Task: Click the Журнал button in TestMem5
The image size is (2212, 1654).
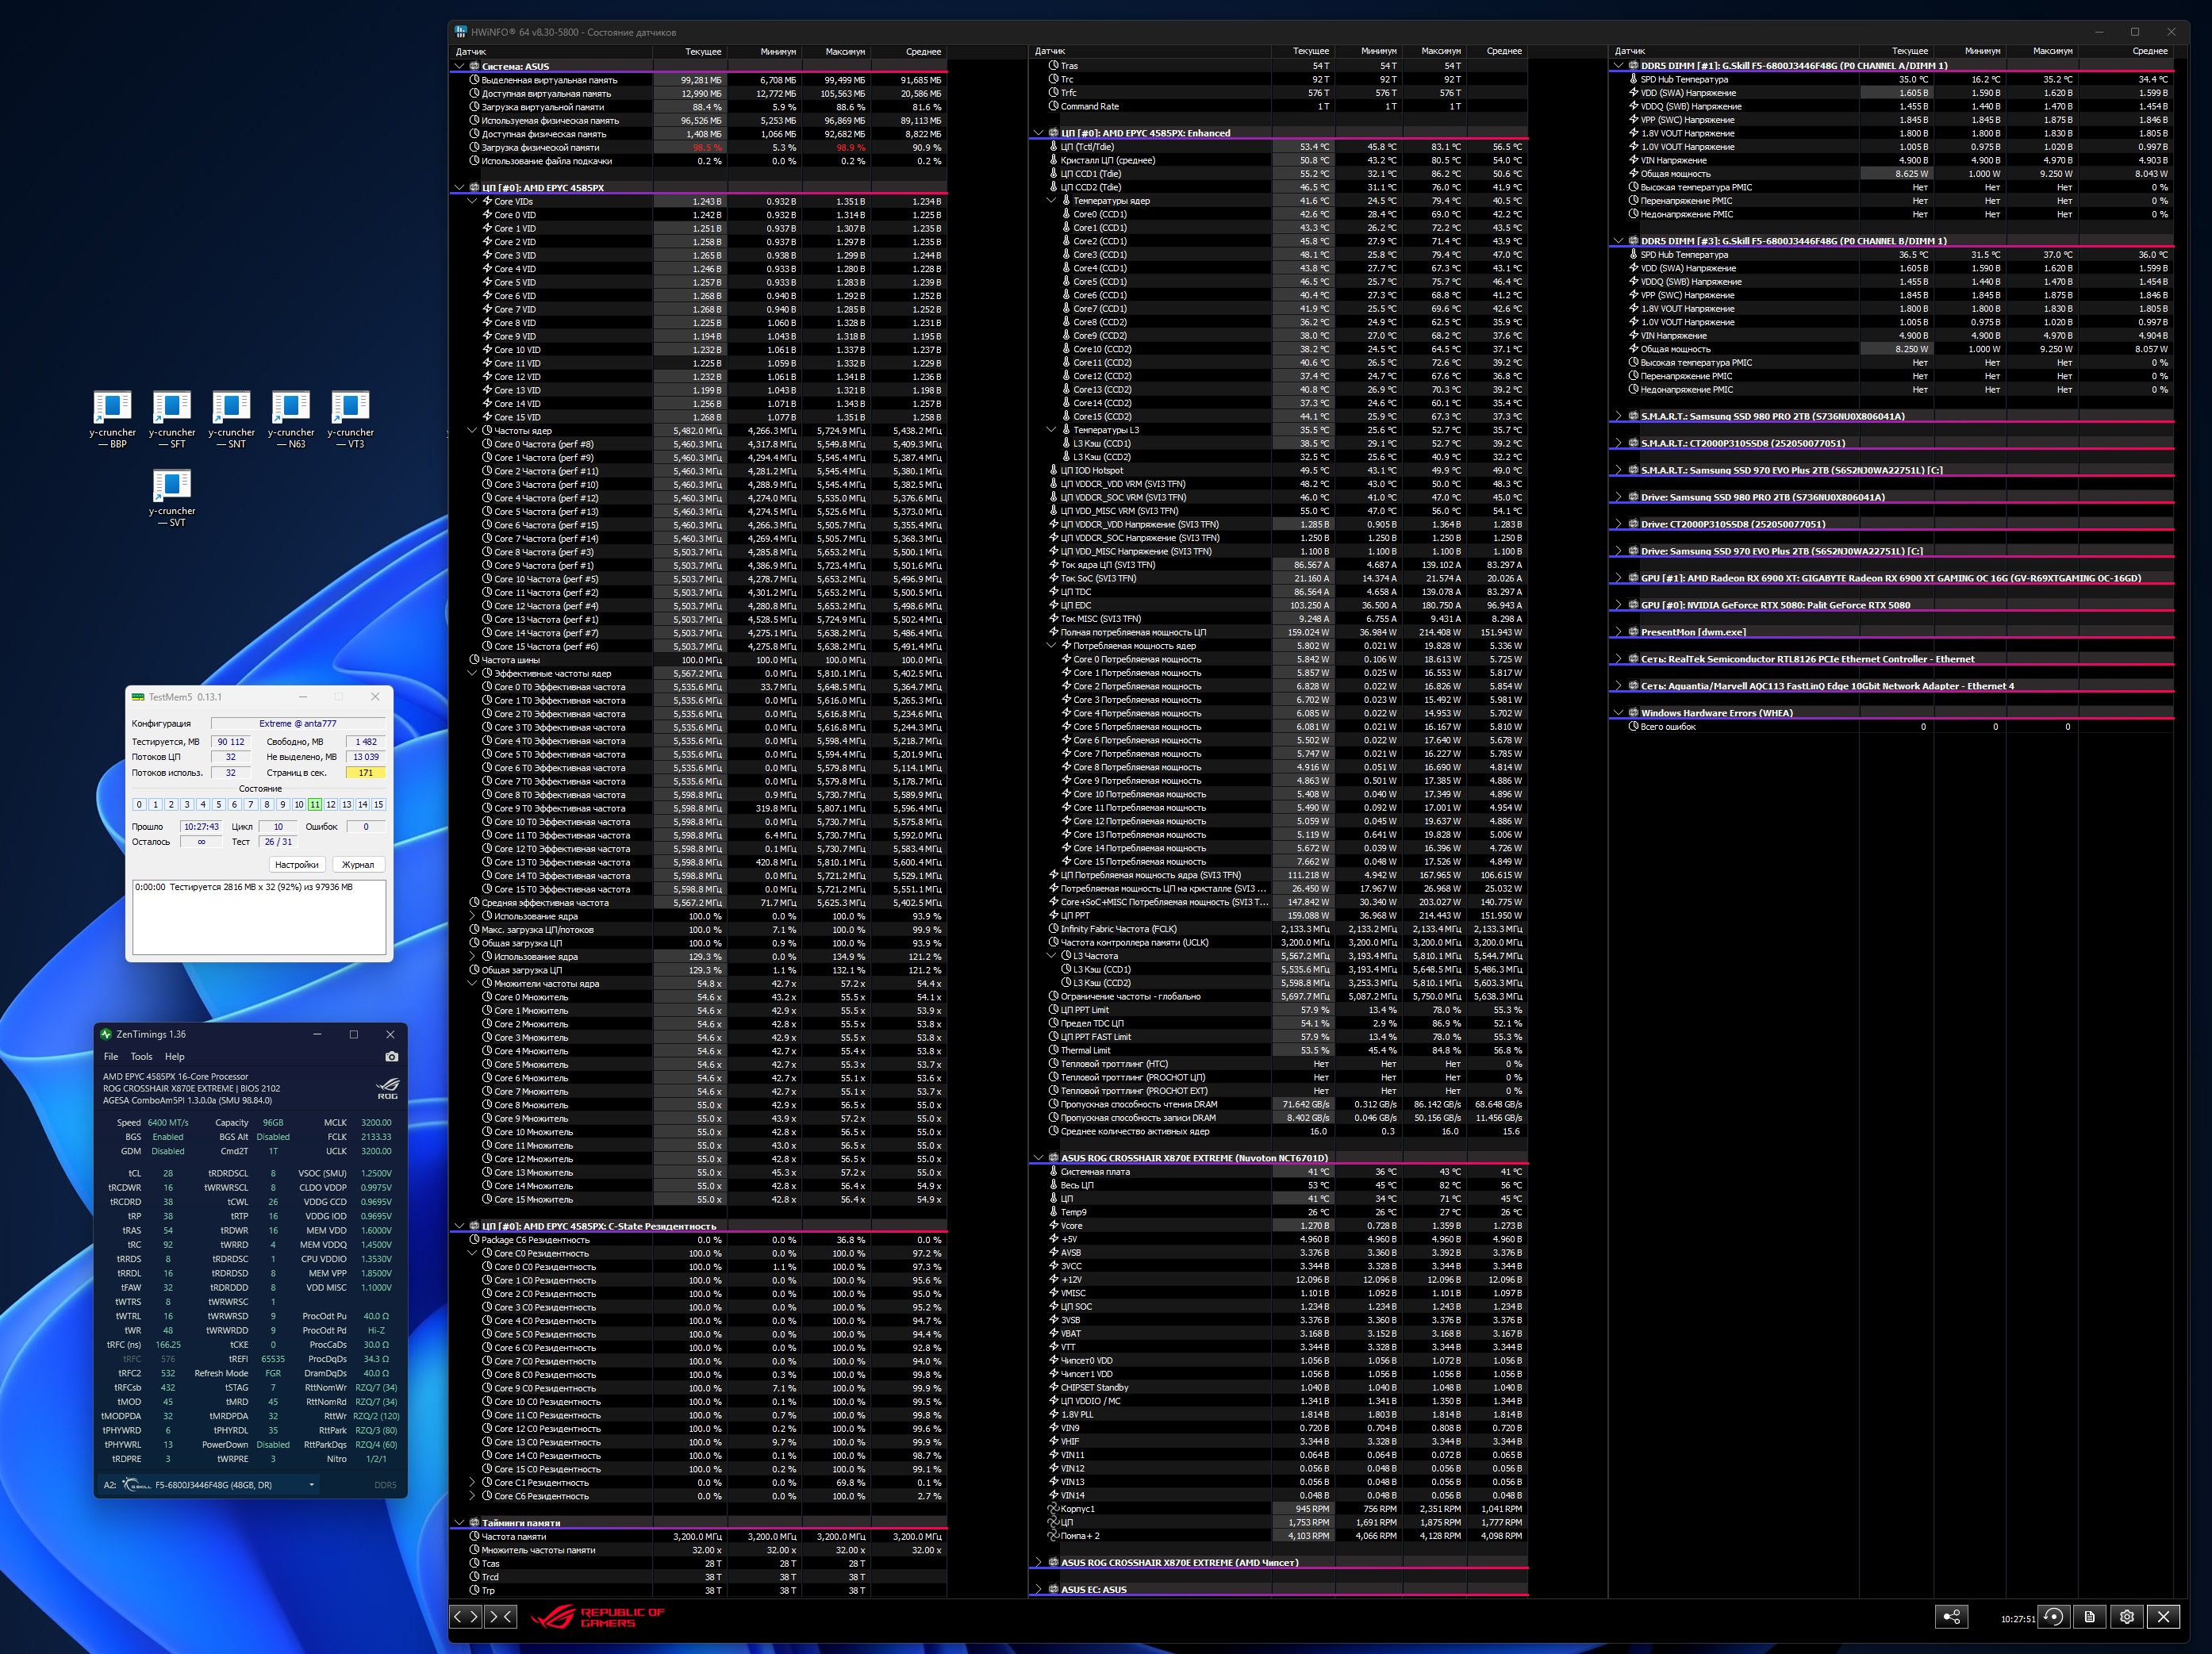Action: tap(357, 865)
